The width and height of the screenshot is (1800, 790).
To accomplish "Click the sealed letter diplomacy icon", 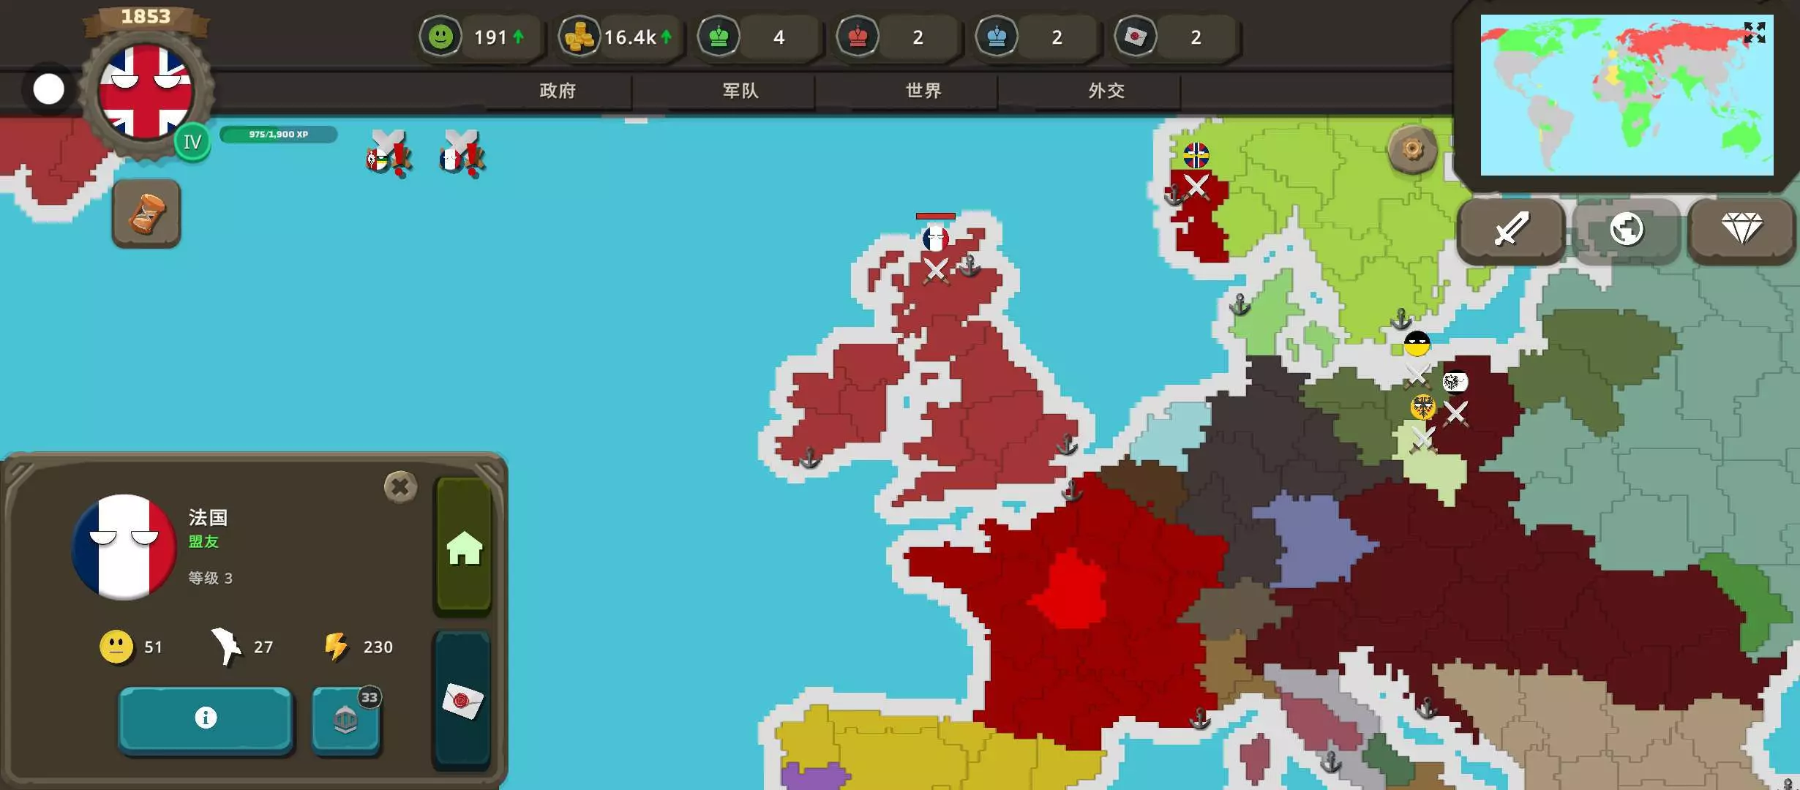I will pos(462,701).
